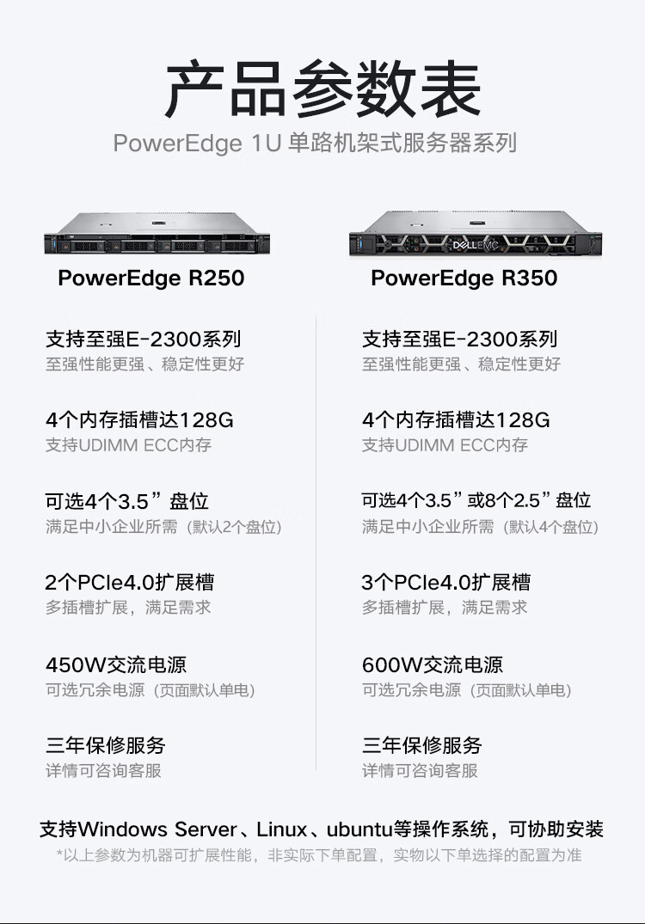Click 可选4个3.5” 盘位 under R250
This screenshot has width=645, height=924.
click(x=127, y=501)
